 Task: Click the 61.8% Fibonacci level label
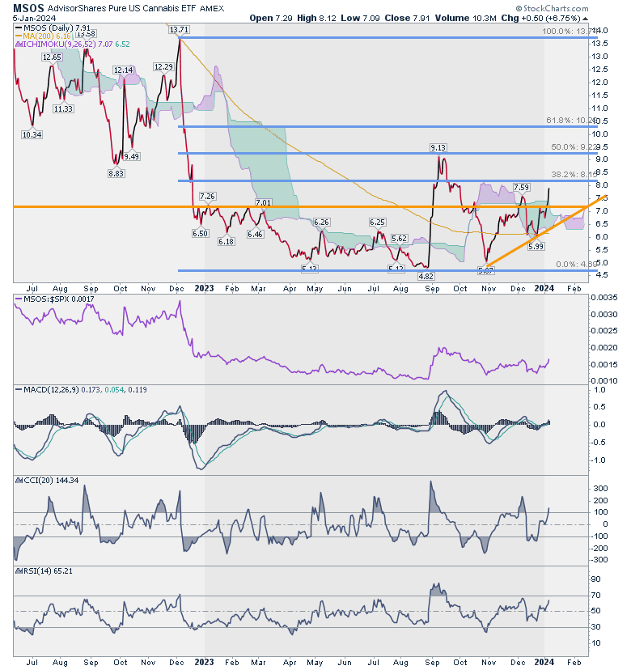[x=571, y=121]
